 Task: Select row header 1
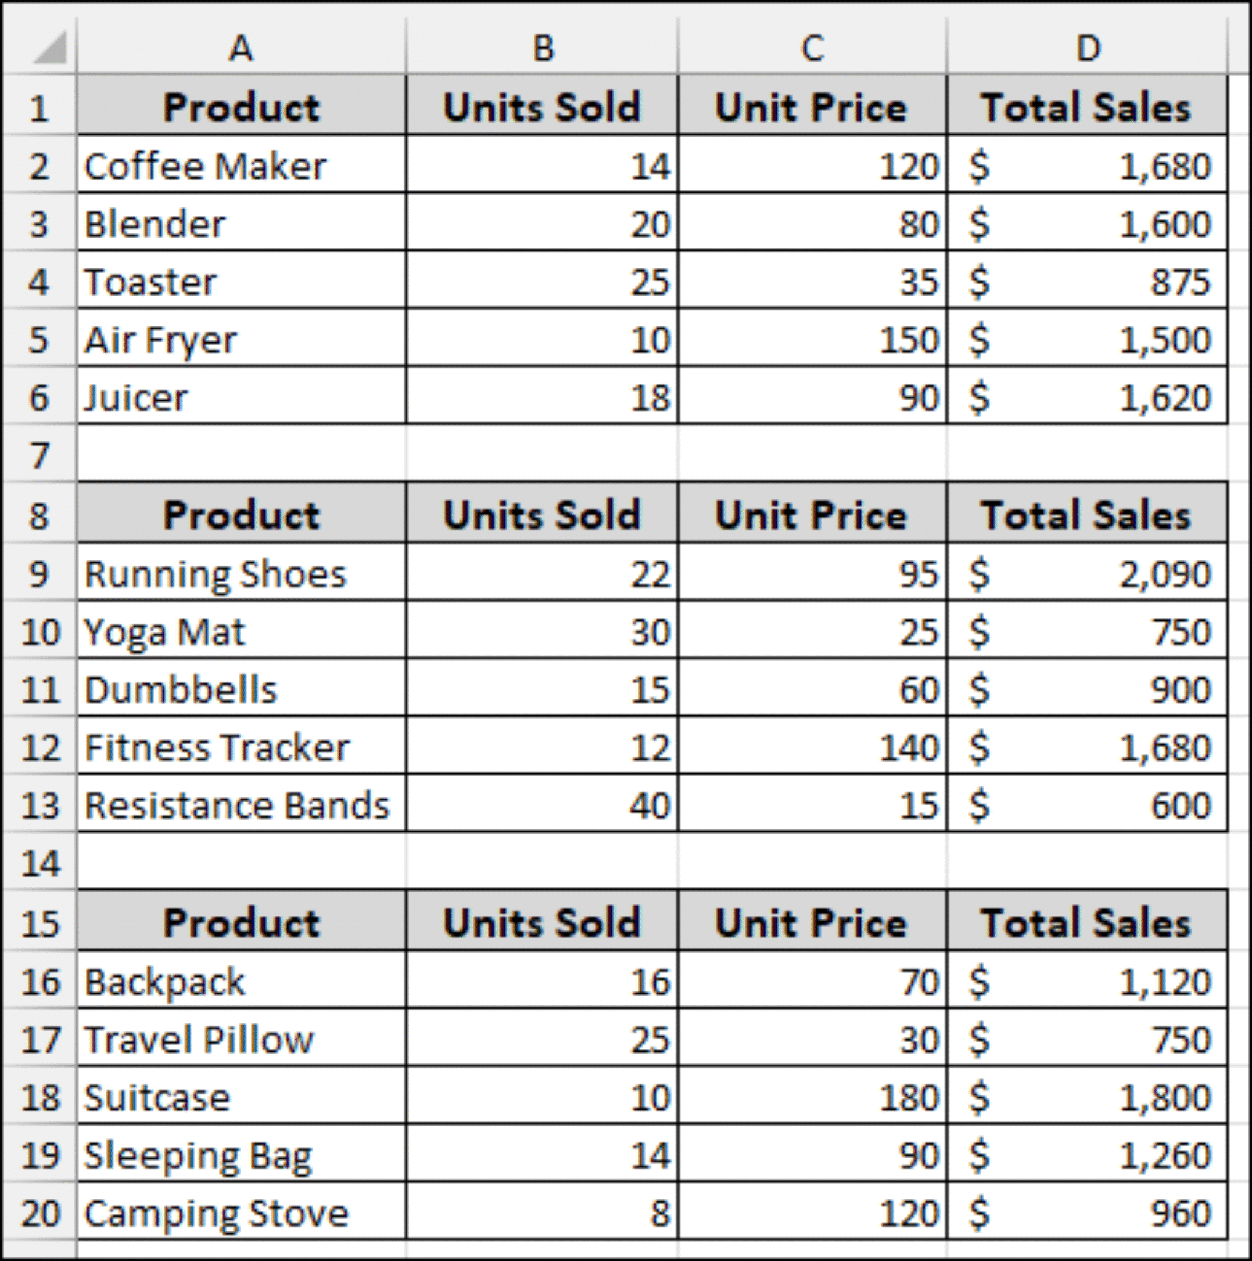click(39, 107)
